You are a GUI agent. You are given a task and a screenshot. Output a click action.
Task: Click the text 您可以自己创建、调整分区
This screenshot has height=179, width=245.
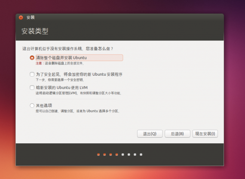[x=55, y=111]
